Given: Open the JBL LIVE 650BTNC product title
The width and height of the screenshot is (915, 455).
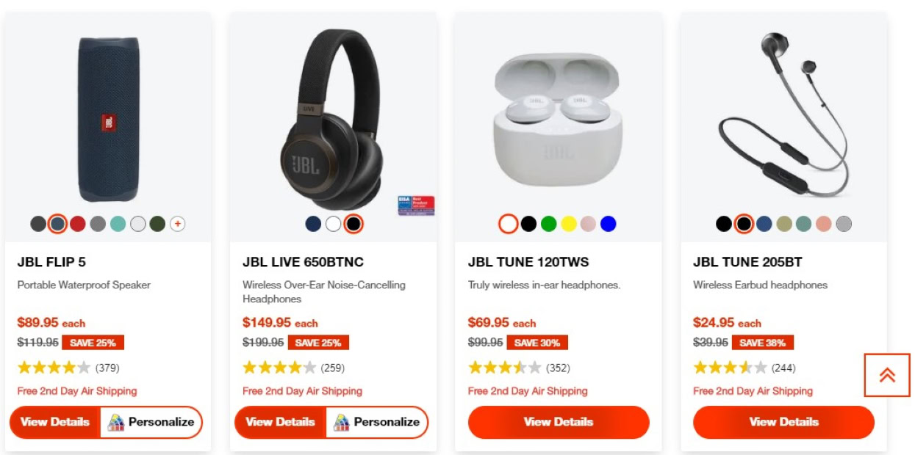Looking at the screenshot, I should click(x=303, y=262).
